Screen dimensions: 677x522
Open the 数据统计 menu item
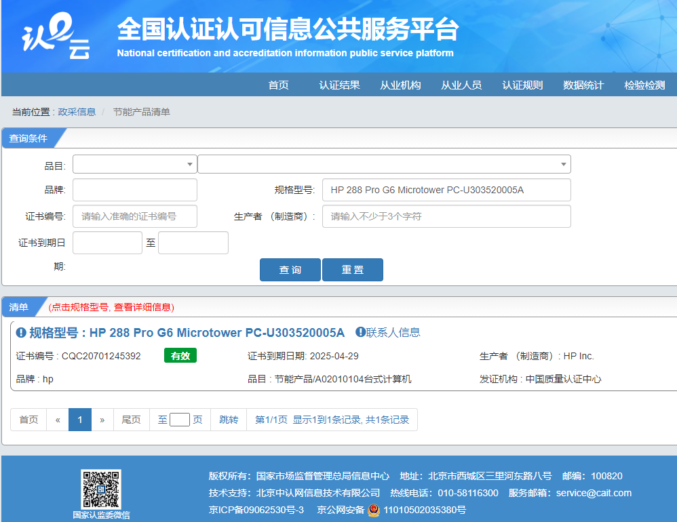coord(583,85)
